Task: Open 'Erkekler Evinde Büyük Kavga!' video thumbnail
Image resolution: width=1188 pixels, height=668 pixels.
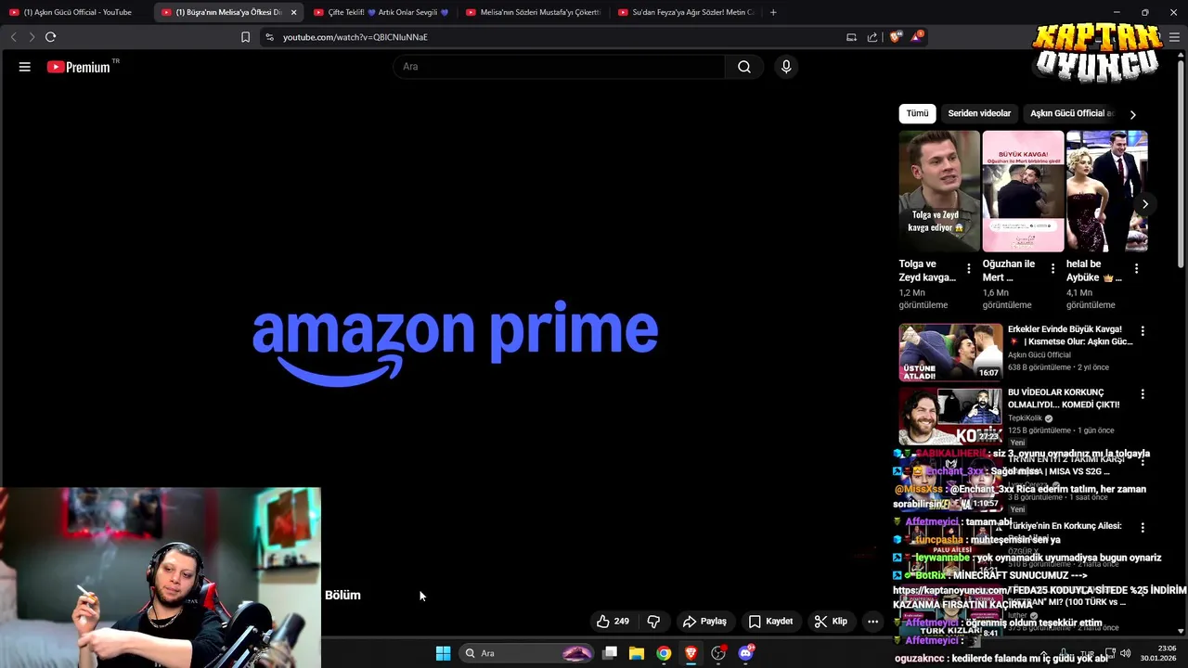Action: tap(950, 352)
